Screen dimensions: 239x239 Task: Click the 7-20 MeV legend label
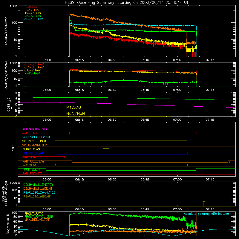32,73
